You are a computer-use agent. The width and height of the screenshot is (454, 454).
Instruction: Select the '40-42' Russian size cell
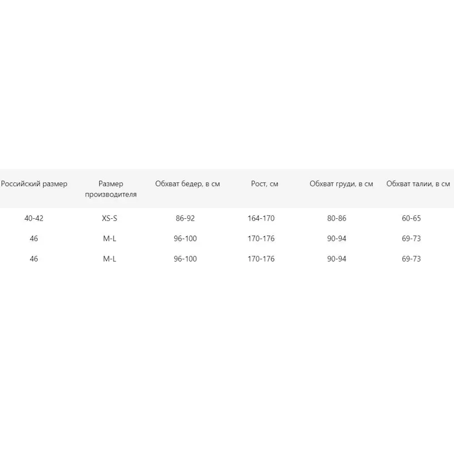(x=34, y=218)
